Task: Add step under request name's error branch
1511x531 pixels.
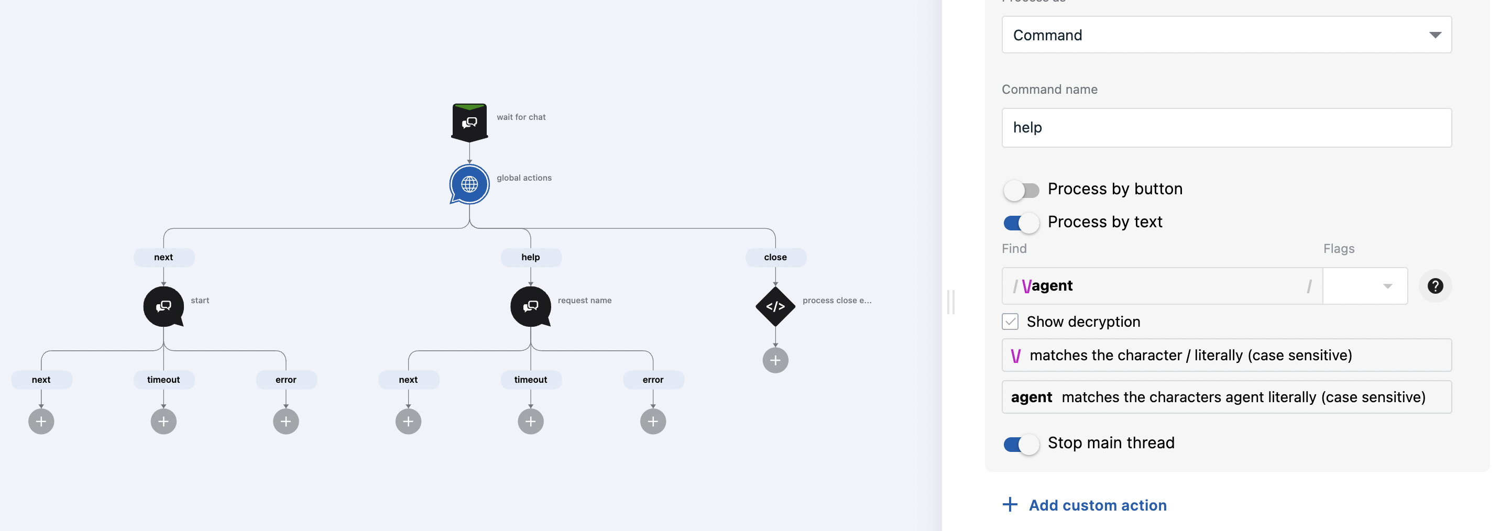Action: [x=653, y=422]
